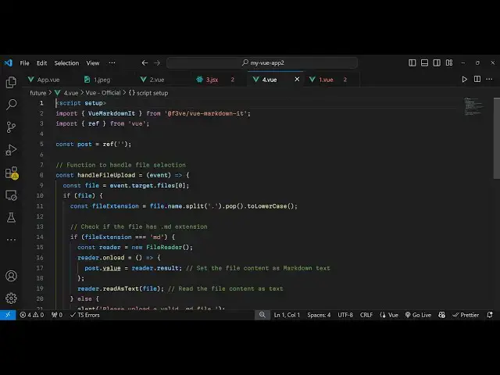
Task: Click line number 8 in gutter
Action: pyautogui.click(x=41, y=175)
